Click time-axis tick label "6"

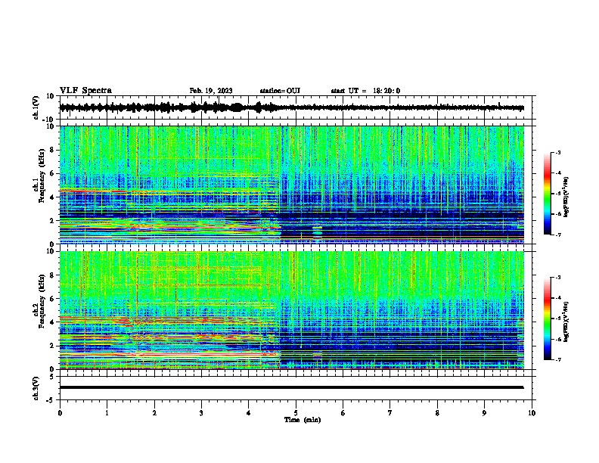pos(343,413)
